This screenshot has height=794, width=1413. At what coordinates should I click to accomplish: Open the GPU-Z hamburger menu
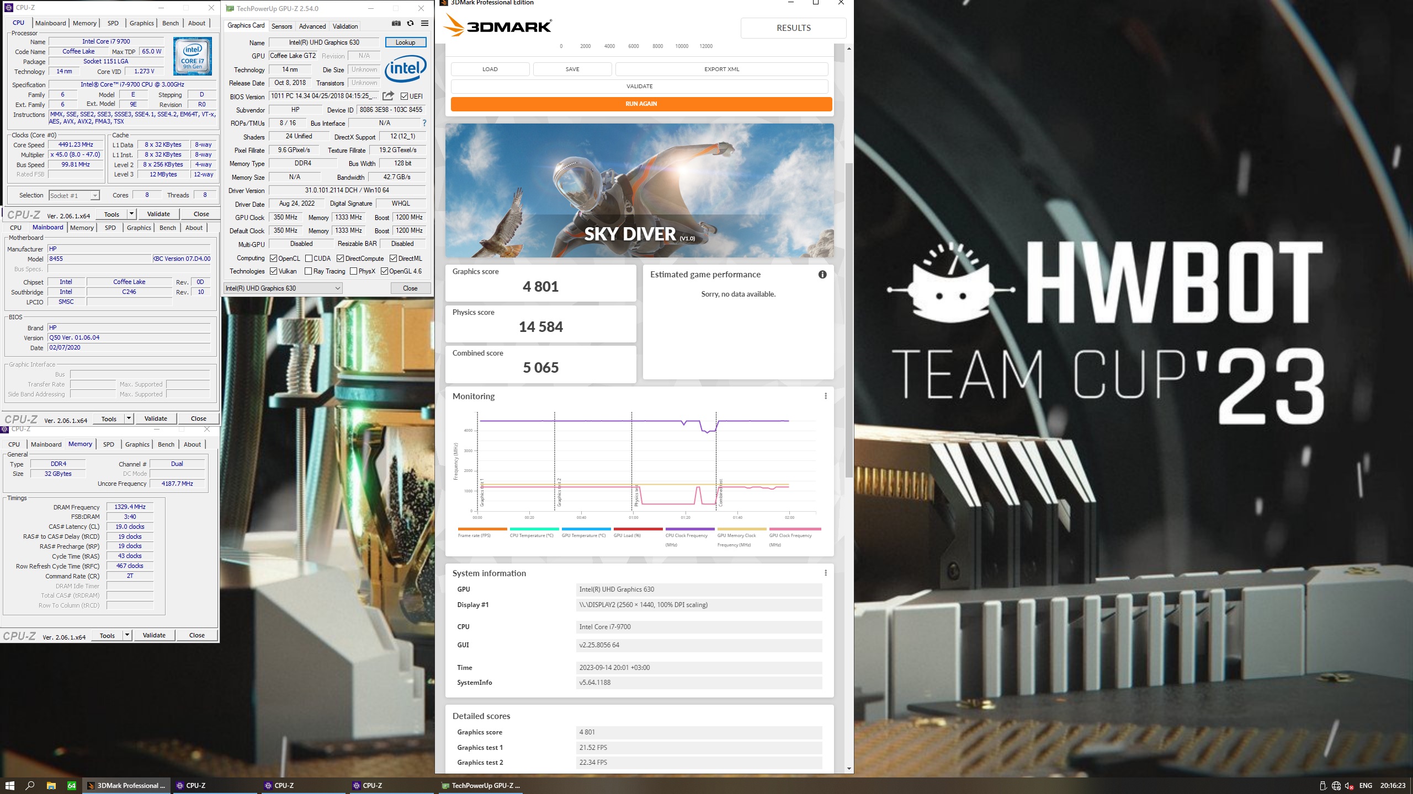tap(424, 24)
